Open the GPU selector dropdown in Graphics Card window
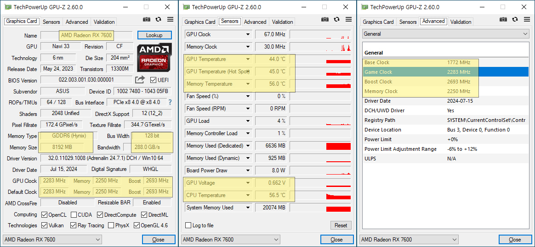 52,240
